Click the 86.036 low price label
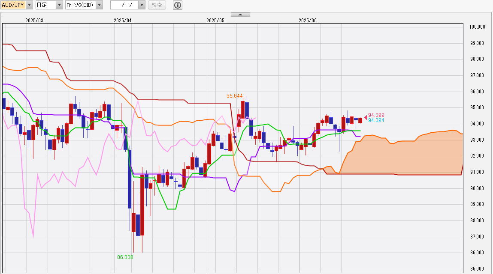The height and width of the screenshot is (274, 493). tap(125, 257)
